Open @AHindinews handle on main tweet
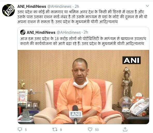This screenshot has width=153, height=133. coord(59,6)
